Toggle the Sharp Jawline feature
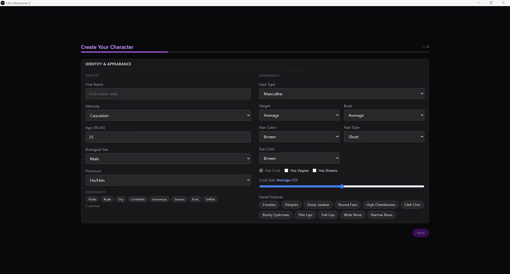This screenshot has width=510, height=274. click(318, 205)
